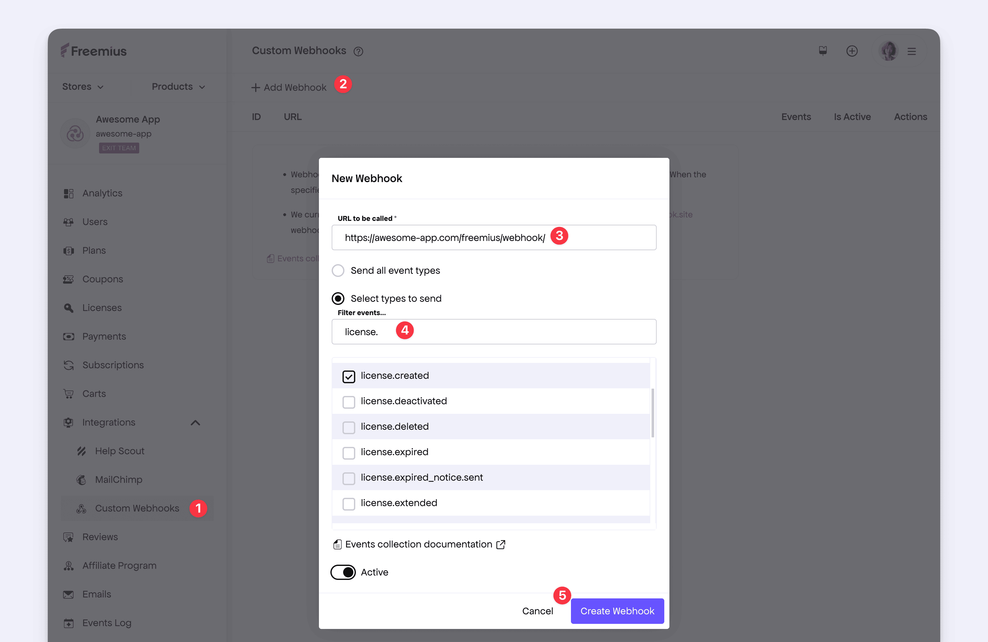Click the document icon before Events collection documentation

coord(337,545)
